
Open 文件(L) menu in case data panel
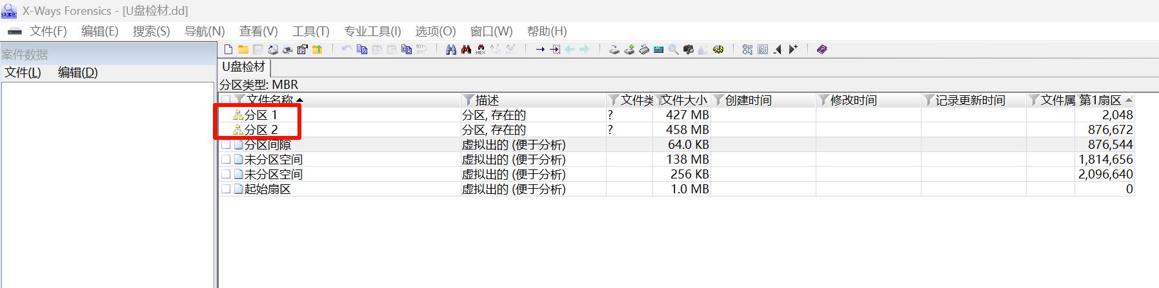pyautogui.click(x=23, y=72)
